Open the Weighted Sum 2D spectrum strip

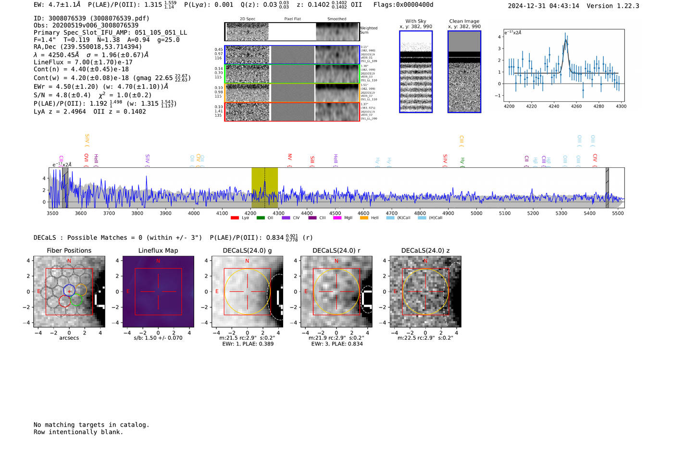[x=292, y=32]
